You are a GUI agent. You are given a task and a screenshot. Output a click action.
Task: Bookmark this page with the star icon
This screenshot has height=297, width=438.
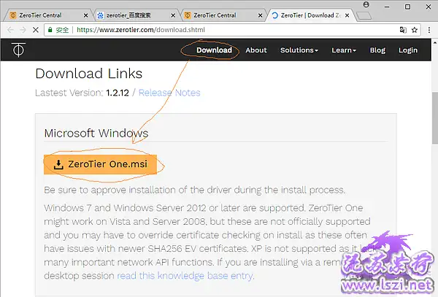pyautogui.click(x=415, y=30)
